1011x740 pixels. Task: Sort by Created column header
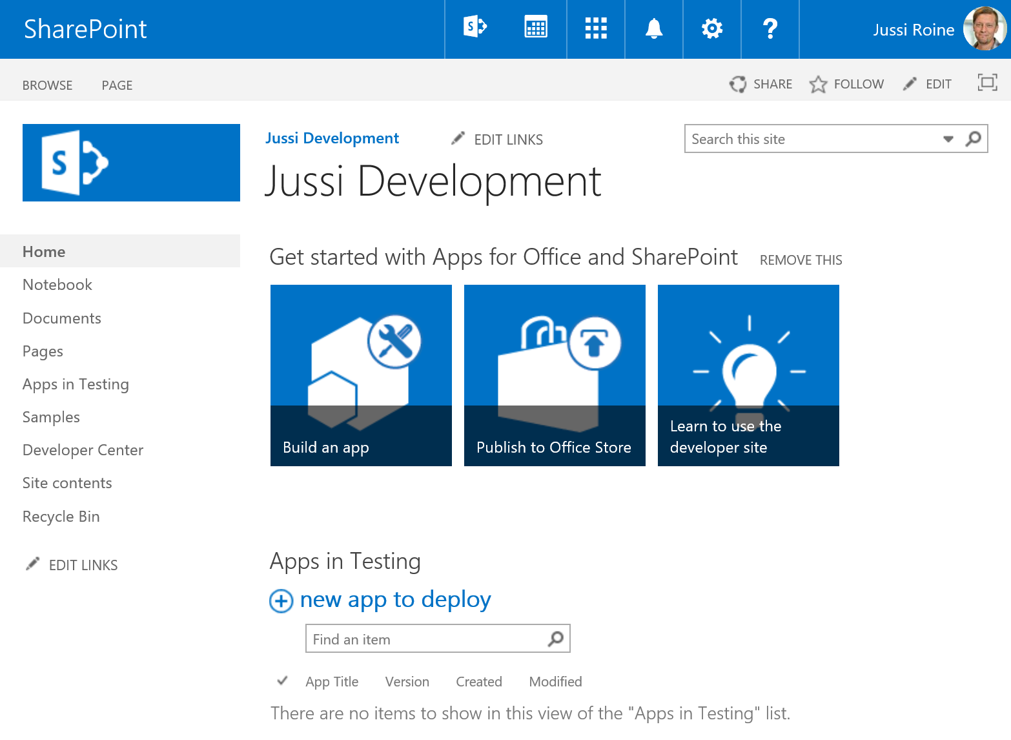click(x=478, y=681)
